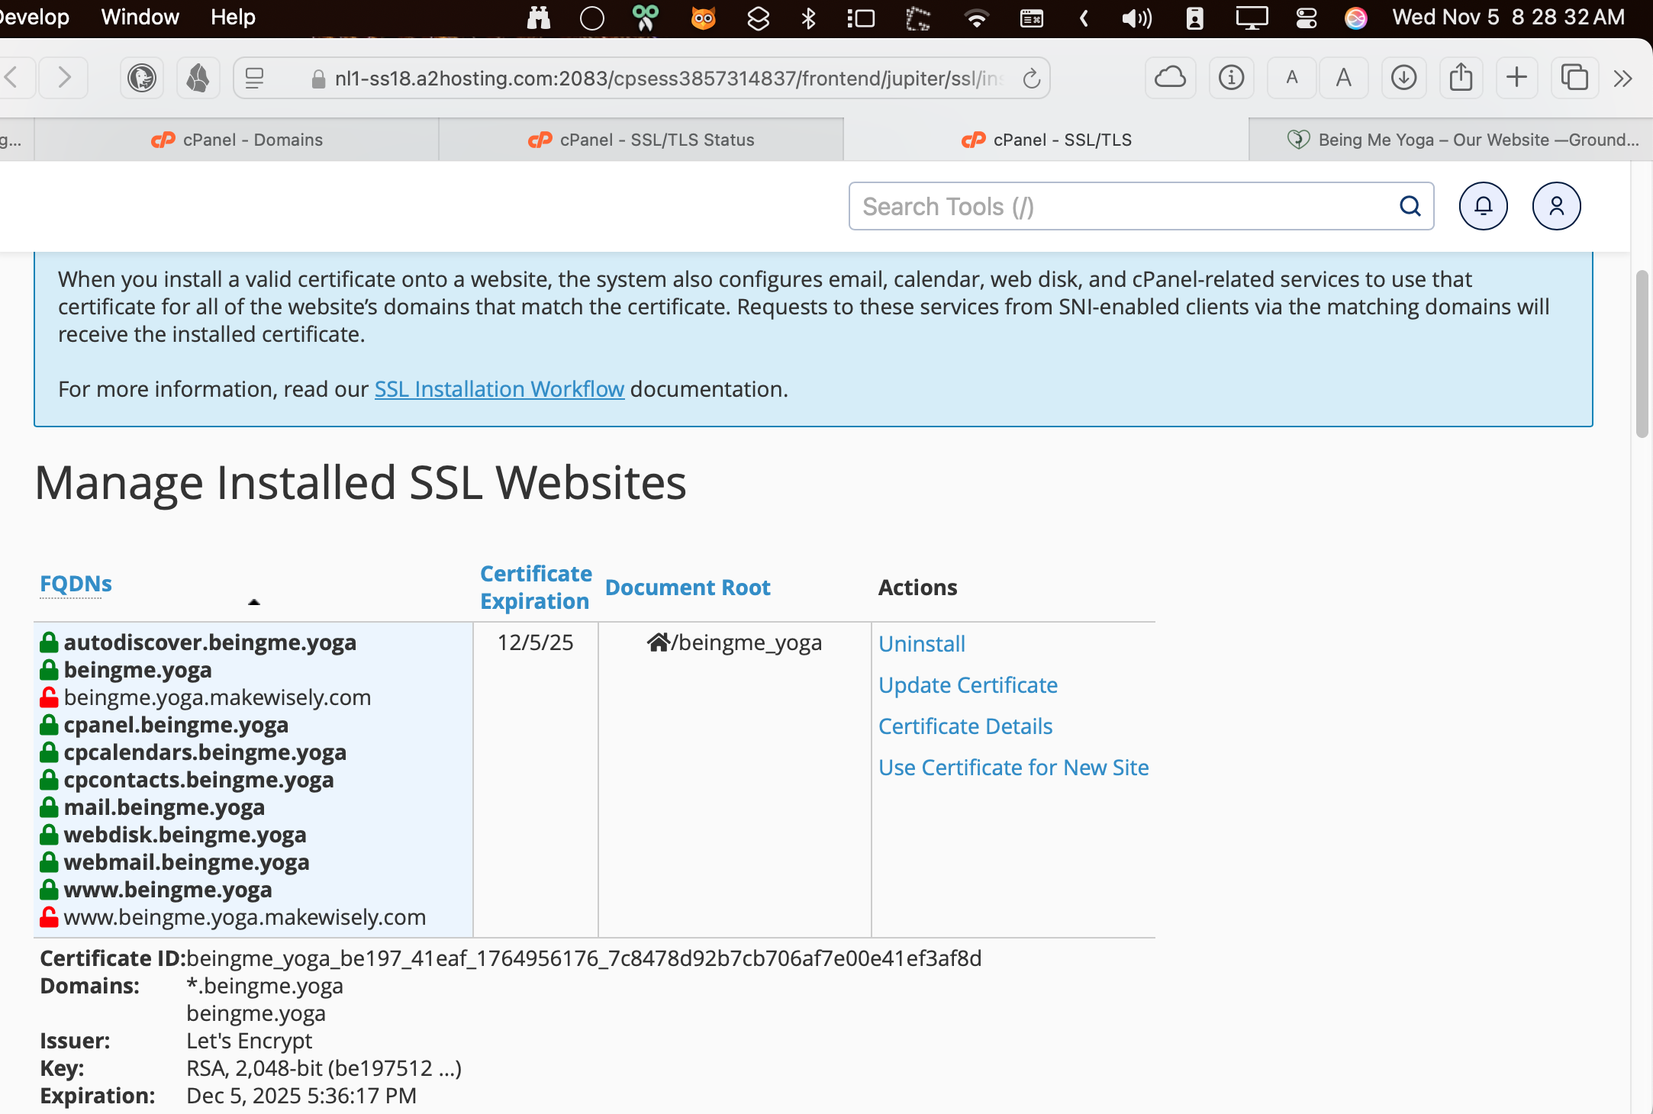Click the larger text size A button

pos(1343,78)
